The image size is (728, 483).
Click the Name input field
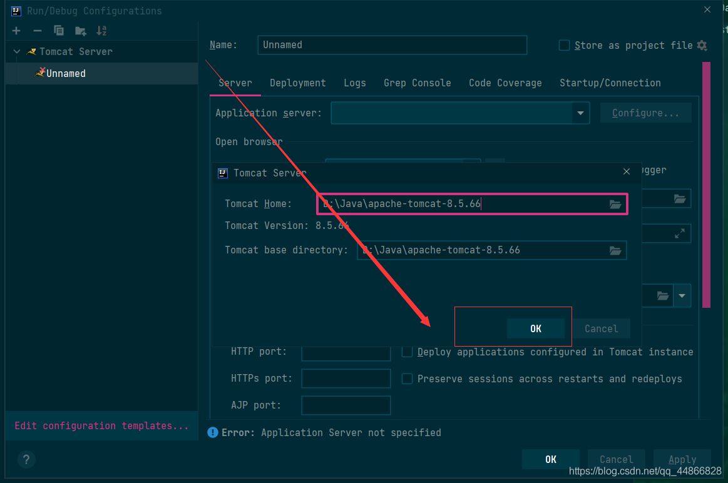pos(392,45)
